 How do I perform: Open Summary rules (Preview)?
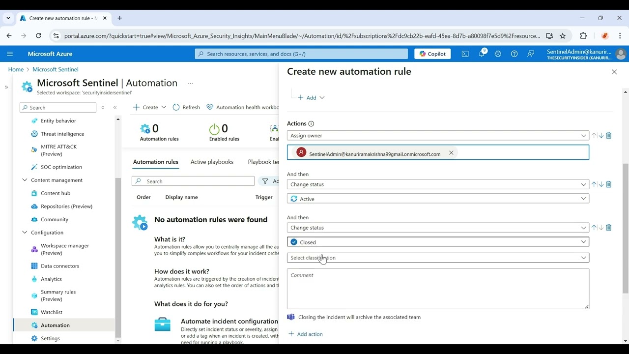[58, 295]
